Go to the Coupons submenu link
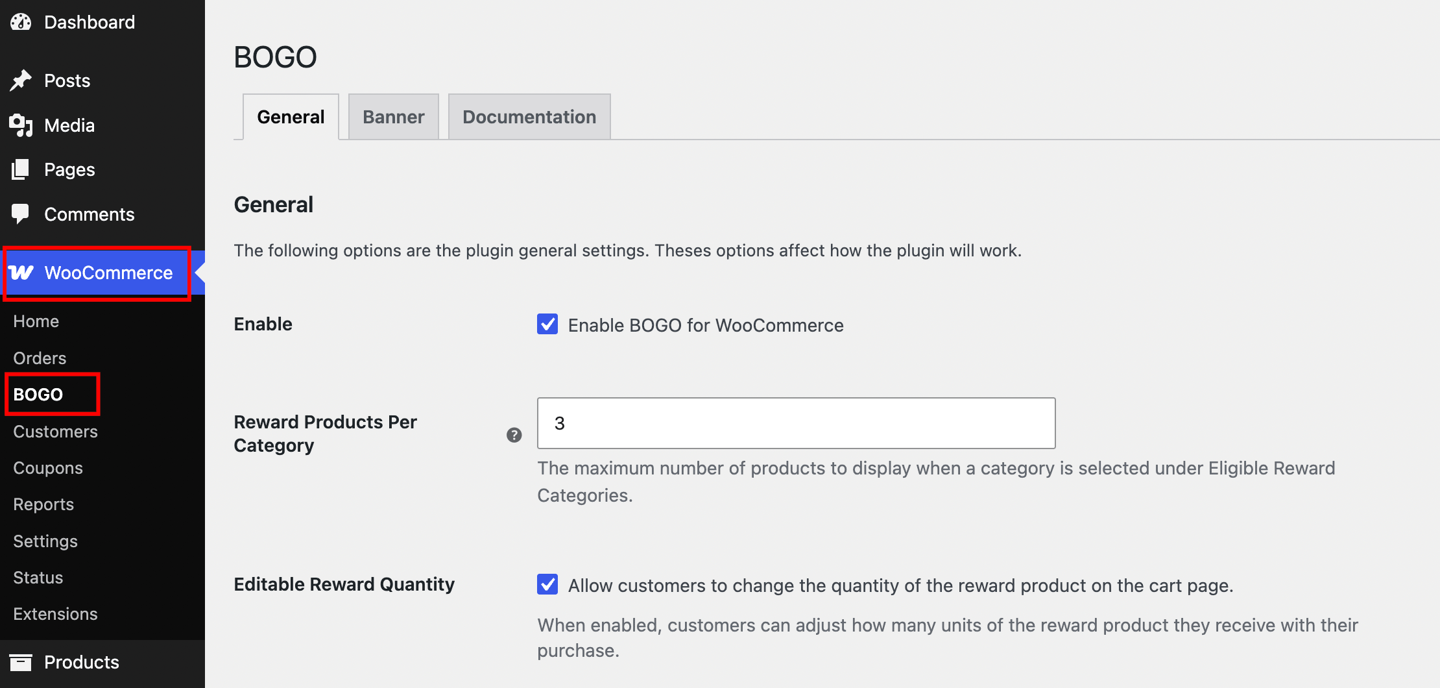 click(x=48, y=468)
